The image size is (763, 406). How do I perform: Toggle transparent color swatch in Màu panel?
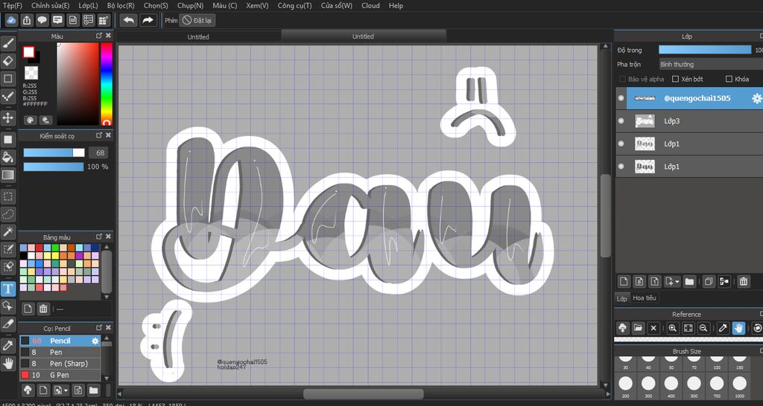31,73
